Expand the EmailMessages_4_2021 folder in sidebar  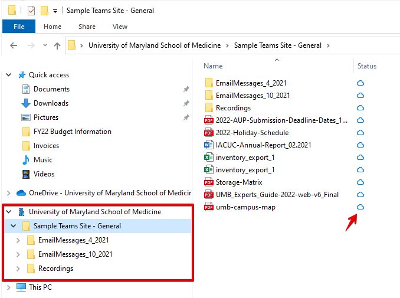[18, 240]
